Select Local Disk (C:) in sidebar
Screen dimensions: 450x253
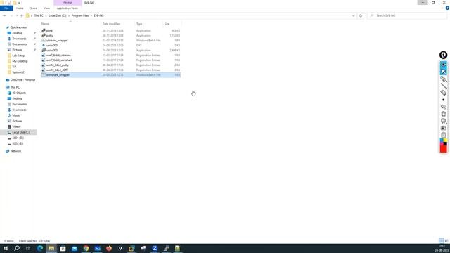coord(21,132)
